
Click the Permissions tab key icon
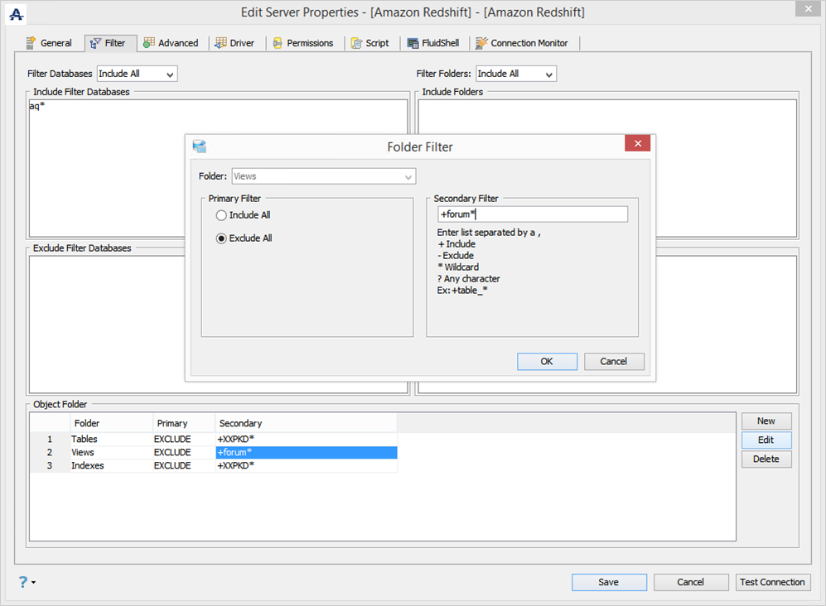(x=278, y=43)
